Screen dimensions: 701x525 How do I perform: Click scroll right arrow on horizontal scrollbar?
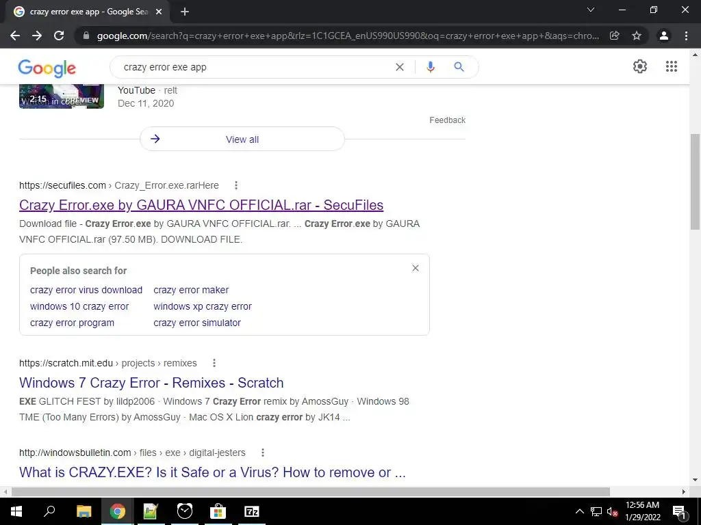[684, 492]
